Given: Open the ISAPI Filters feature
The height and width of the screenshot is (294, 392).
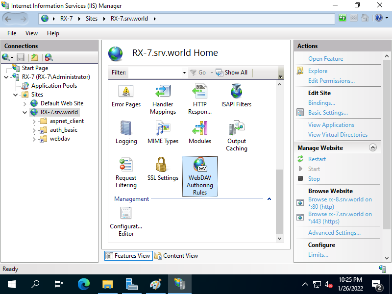Looking at the screenshot, I should point(236,96).
